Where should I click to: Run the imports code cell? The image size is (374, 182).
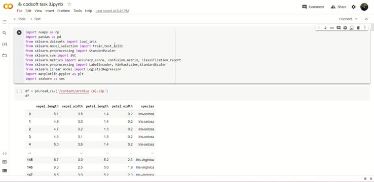click(19, 32)
